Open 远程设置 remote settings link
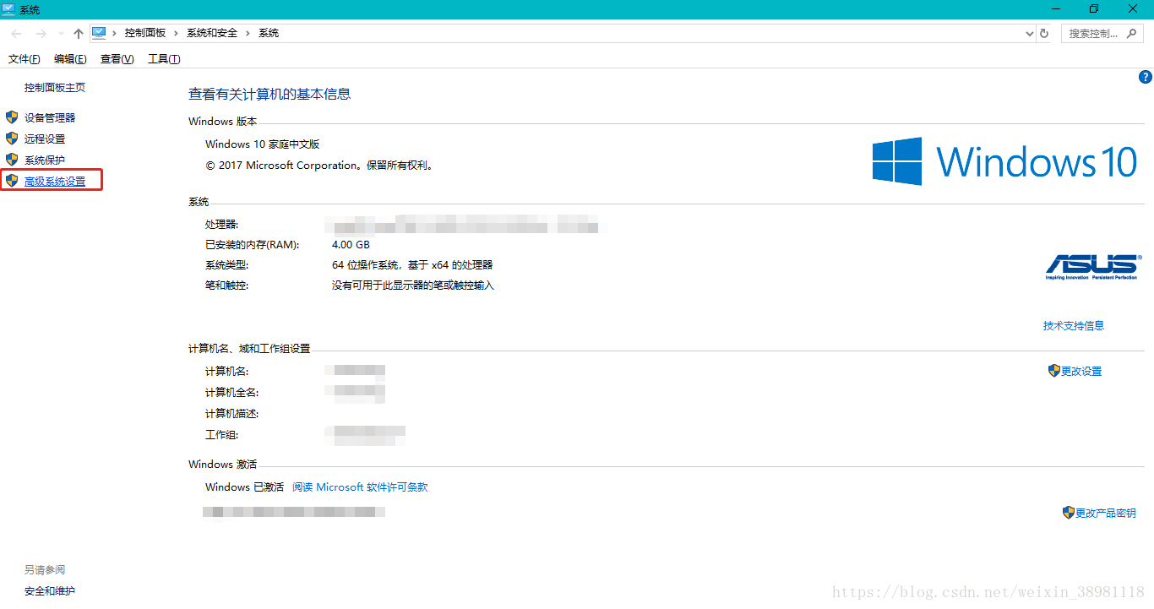The width and height of the screenshot is (1154, 609). point(45,139)
